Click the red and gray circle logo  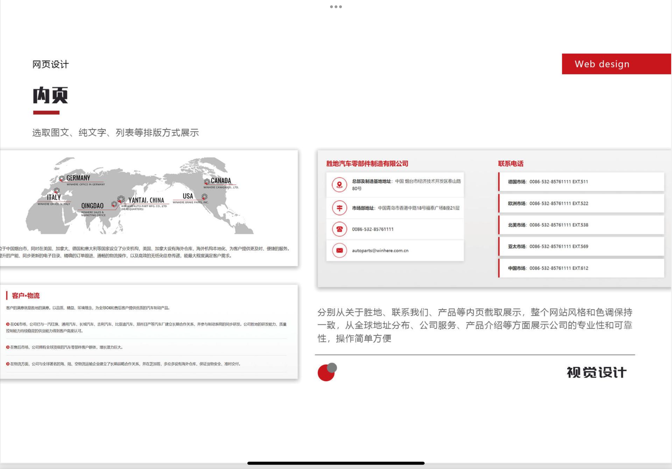(327, 372)
